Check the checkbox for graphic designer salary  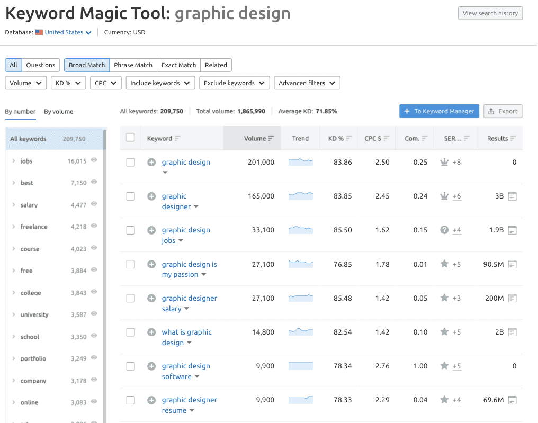130,298
